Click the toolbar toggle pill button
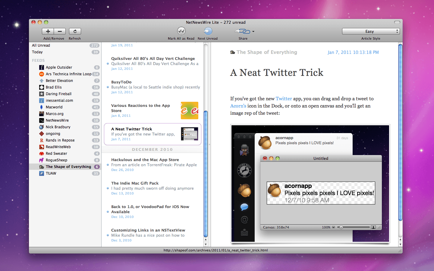The image size is (434, 271). point(397,22)
